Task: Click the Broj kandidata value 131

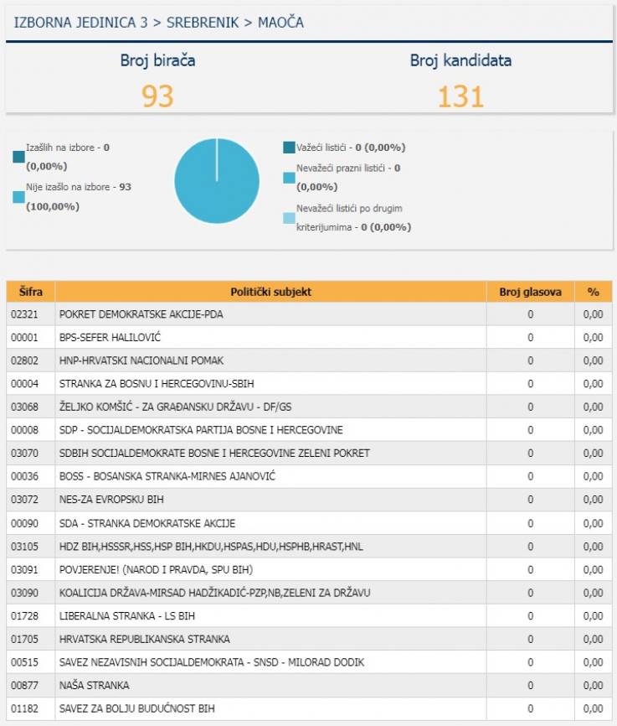Action: [x=460, y=96]
